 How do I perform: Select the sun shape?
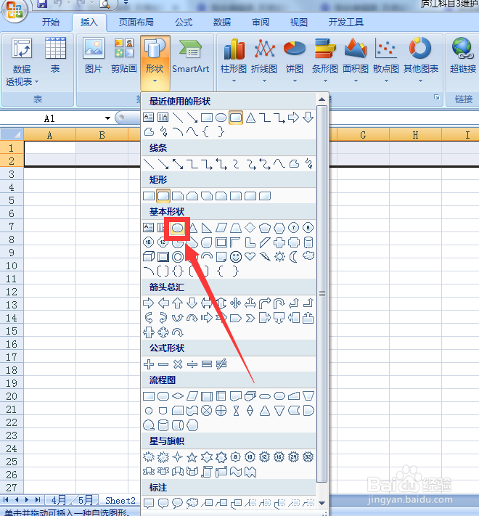point(279,257)
